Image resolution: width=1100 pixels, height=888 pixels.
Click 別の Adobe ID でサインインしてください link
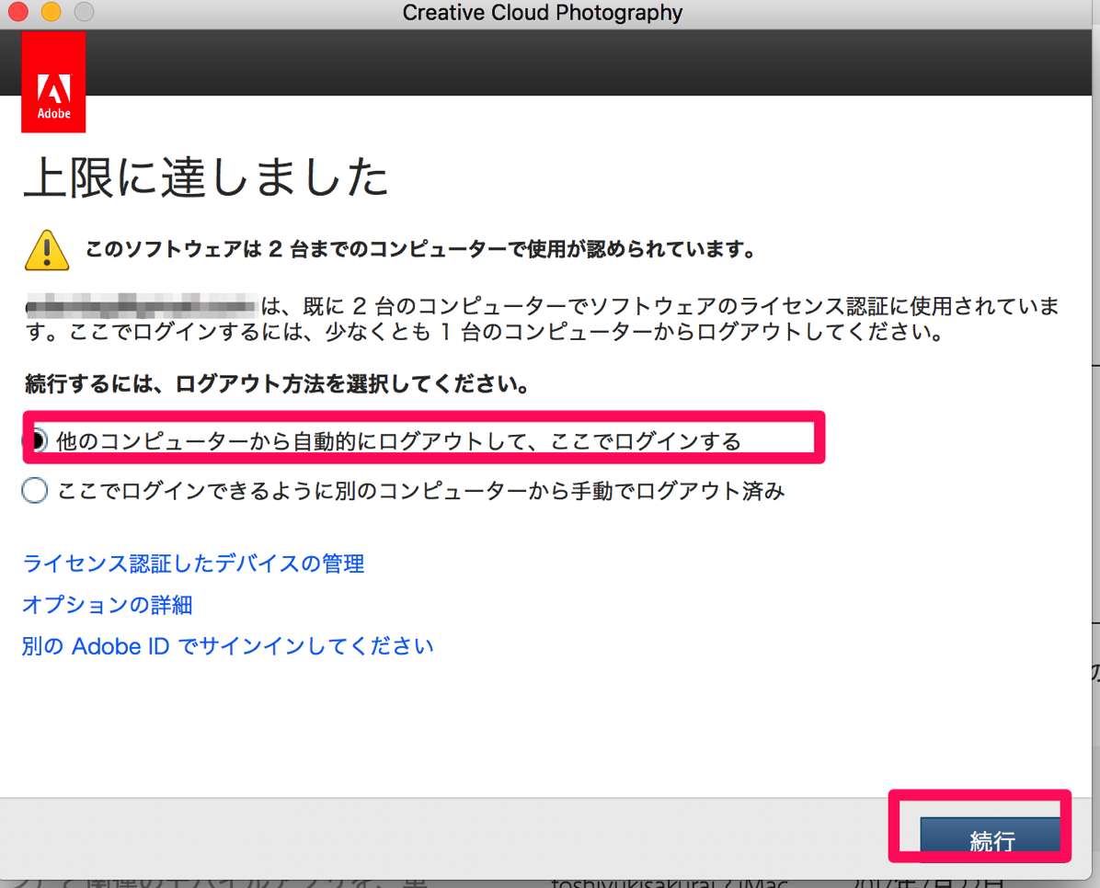pyautogui.click(x=226, y=646)
